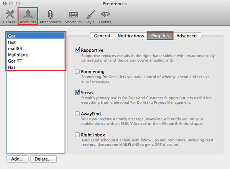
Task: Enable the AwayFind plug-in checkbox
Action: click(x=77, y=114)
